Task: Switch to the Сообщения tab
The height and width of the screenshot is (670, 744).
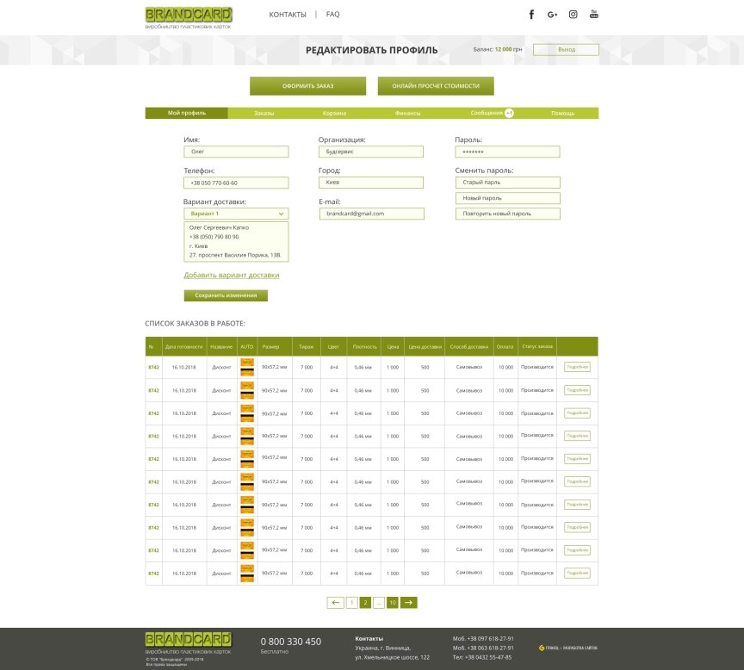Action: click(487, 113)
